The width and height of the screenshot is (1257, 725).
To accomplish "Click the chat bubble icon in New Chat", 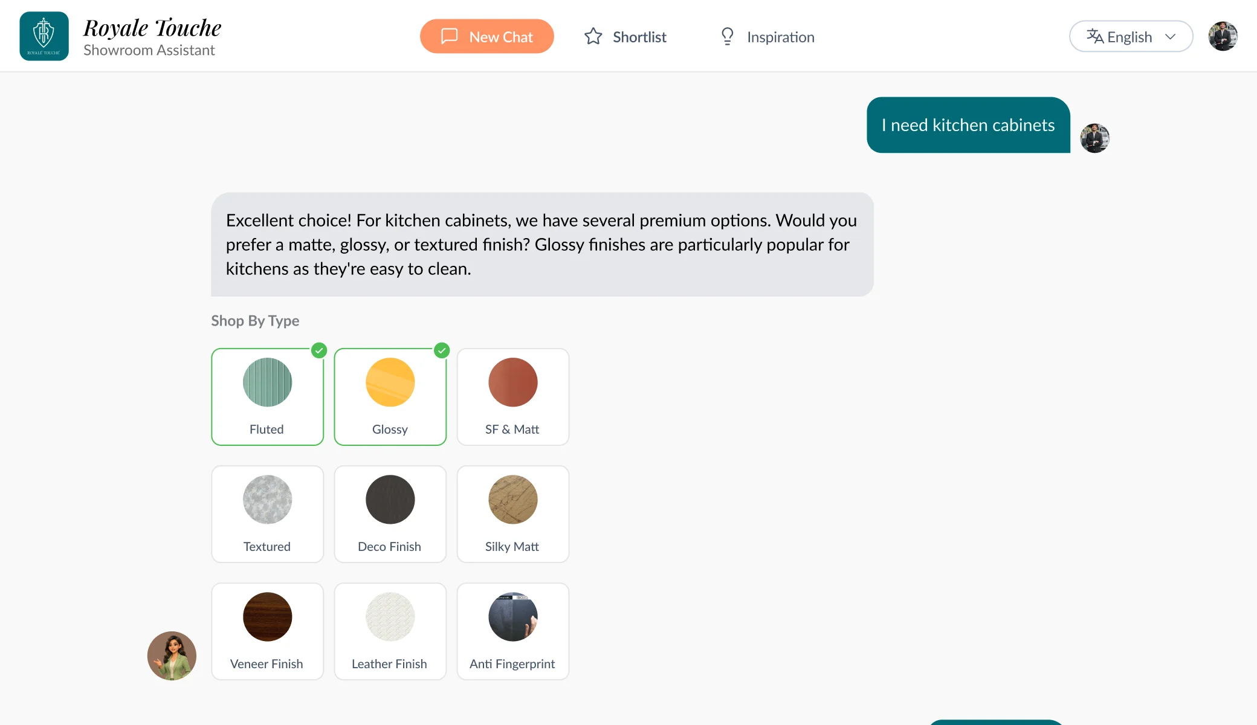I will [x=450, y=36].
